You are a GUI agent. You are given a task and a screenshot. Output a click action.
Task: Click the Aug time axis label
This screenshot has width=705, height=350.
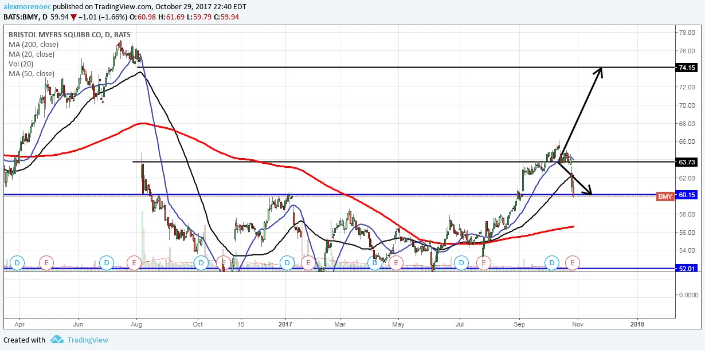(136, 324)
